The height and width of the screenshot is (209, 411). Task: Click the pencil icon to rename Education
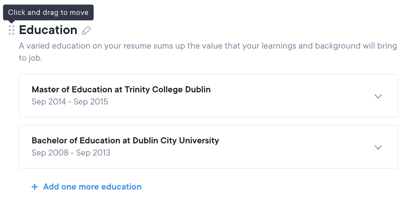pyautogui.click(x=86, y=30)
